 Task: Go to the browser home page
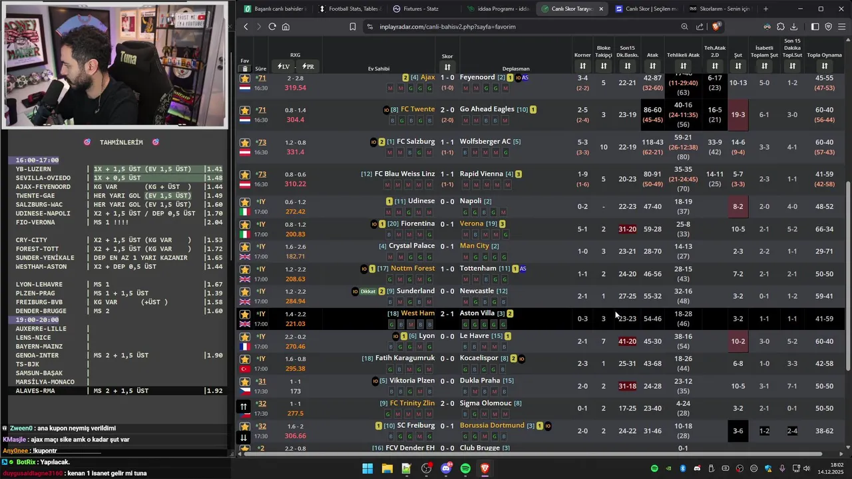[x=286, y=27]
